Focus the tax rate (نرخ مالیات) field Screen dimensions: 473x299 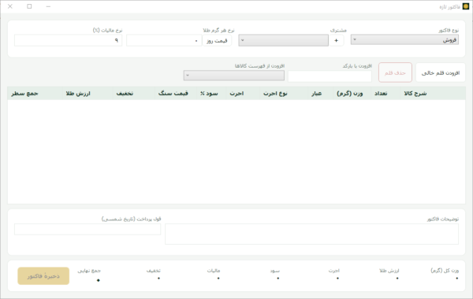68,41
